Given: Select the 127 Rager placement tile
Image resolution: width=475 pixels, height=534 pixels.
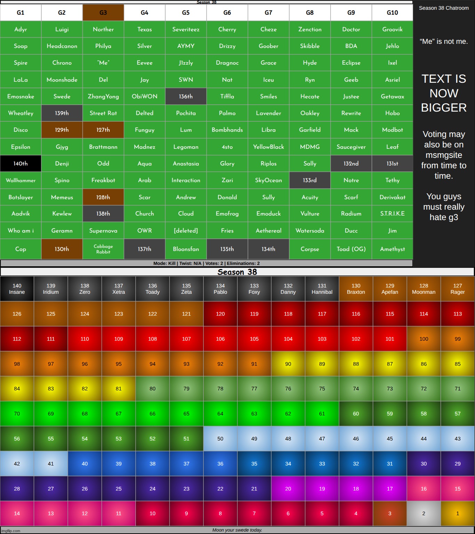Looking at the screenshot, I should [x=457, y=289].
